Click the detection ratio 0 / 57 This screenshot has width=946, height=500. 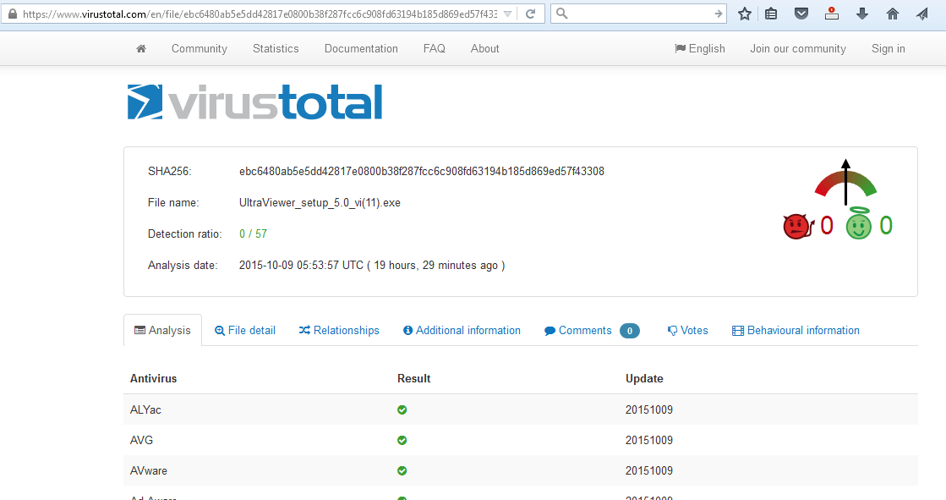pyautogui.click(x=253, y=234)
